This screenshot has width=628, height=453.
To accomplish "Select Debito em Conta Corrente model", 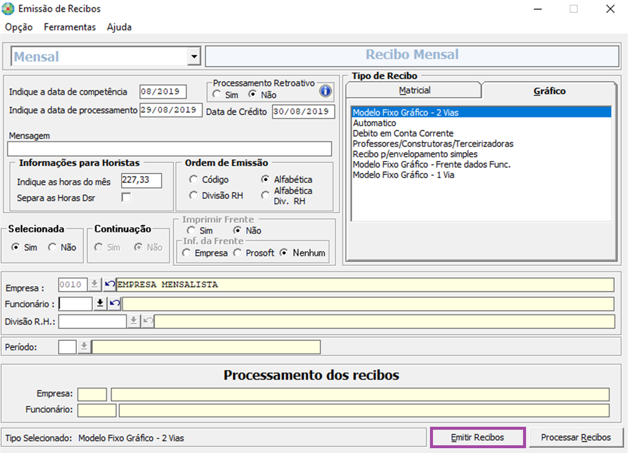I will pos(481,134).
